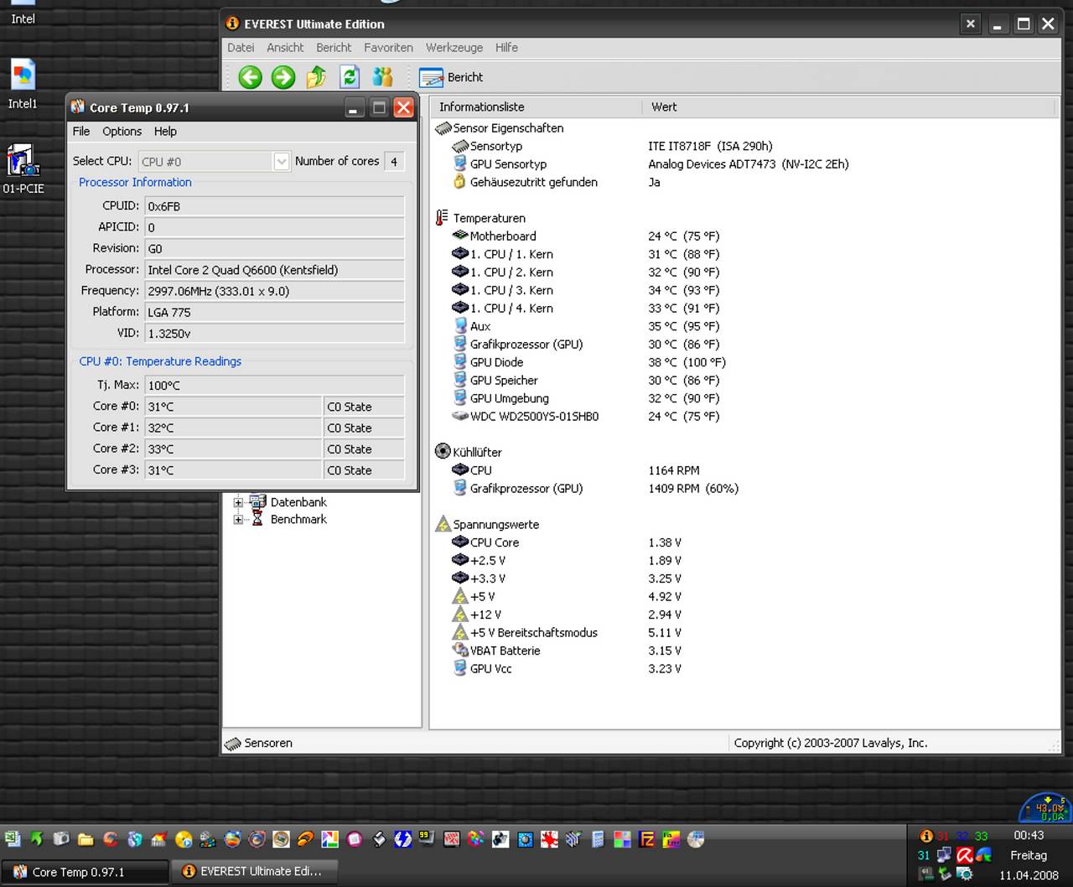Open the Ansicht menu
The image size is (1073, 887).
tap(285, 48)
